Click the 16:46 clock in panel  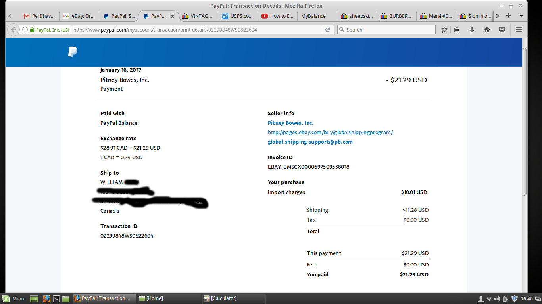tap(527, 298)
